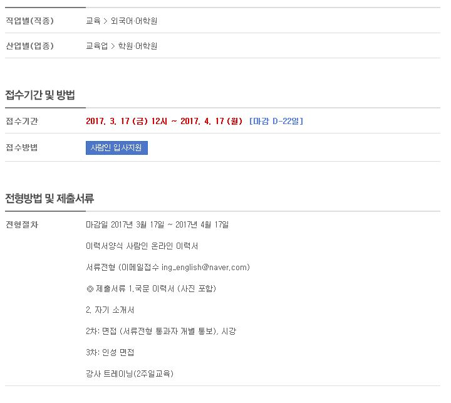The image size is (451, 403).
Task: Click the 2. 자기 소개서 line
Action: click(x=110, y=310)
